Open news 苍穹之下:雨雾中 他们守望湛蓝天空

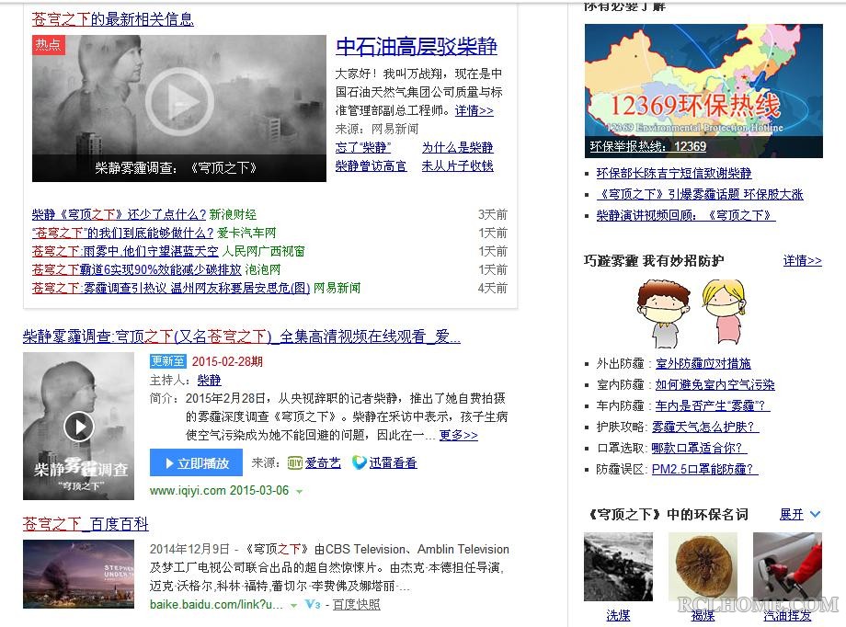coord(125,252)
